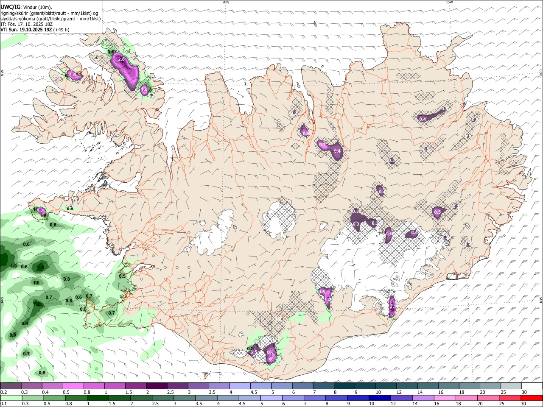Click the '1.6' value on the pink patch

tap(73, 75)
